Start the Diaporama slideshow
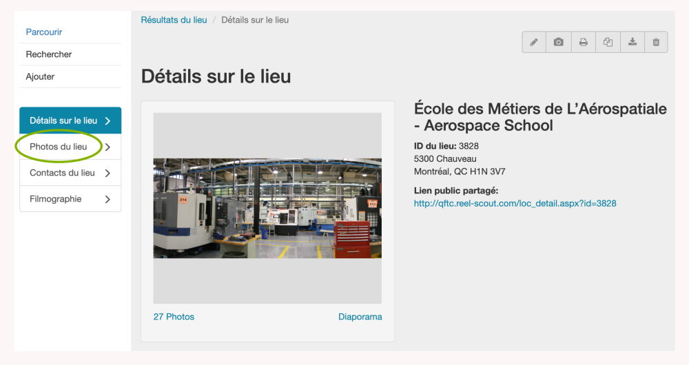The image size is (689, 365). click(360, 317)
